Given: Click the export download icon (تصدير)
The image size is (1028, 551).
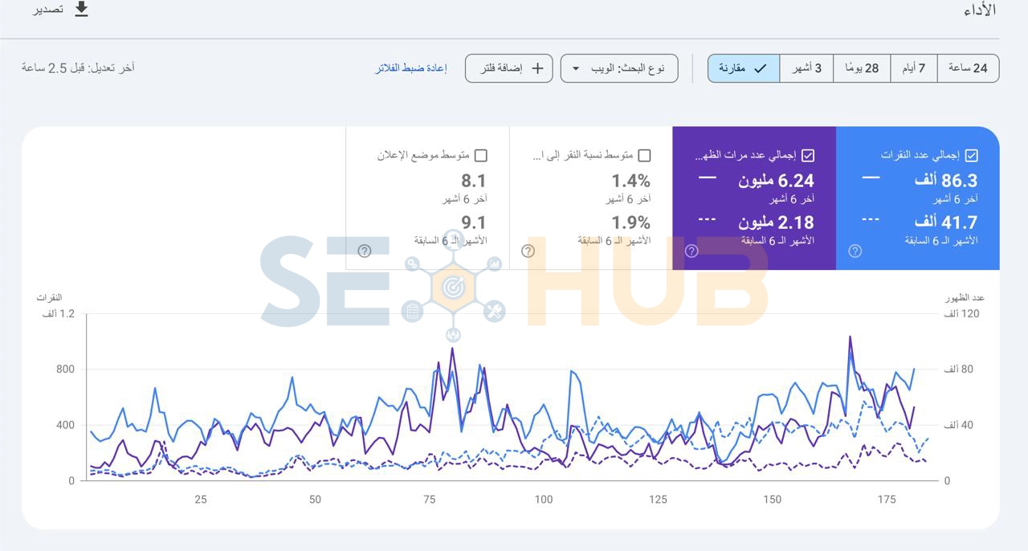Looking at the screenshot, I should pos(81,10).
